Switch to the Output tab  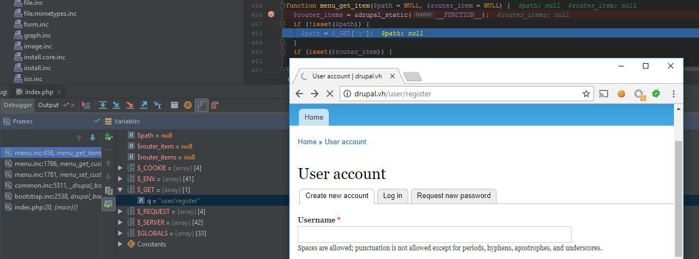tap(48, 105)
